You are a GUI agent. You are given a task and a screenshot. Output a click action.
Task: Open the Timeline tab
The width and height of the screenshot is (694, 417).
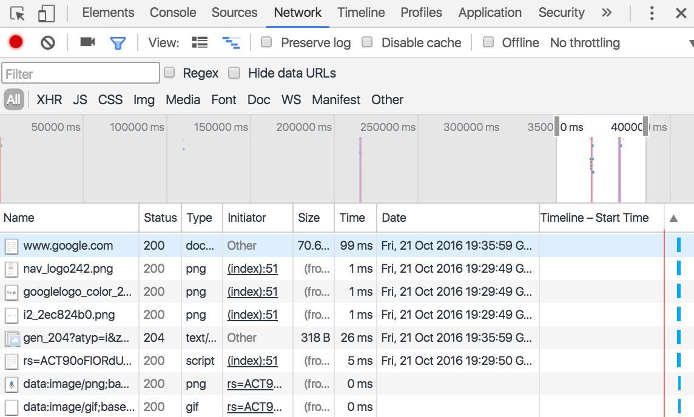point(361,12)
